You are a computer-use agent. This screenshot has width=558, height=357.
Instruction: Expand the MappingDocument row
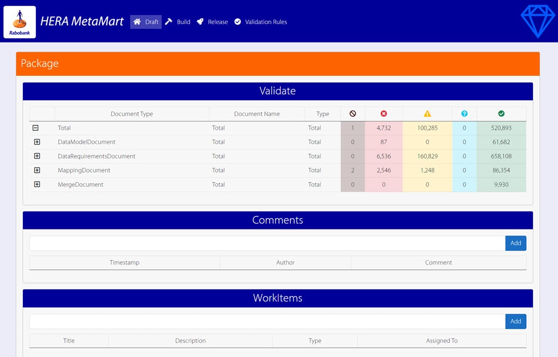37,171
